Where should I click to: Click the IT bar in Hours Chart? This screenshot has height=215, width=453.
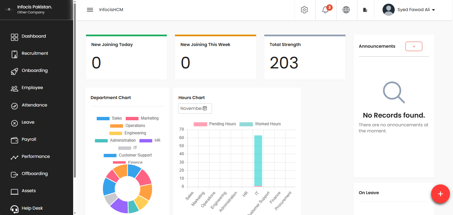[258, 161]
